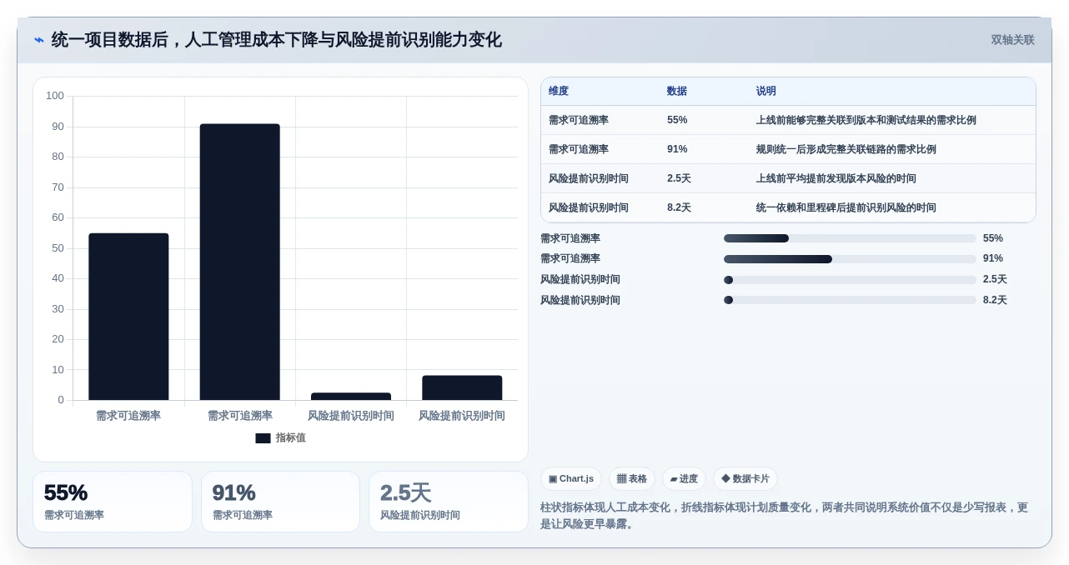Click the y-axis label 100
Image resolution: width=1069 pixels, height=565 pixels.
[x=55, y=96]
